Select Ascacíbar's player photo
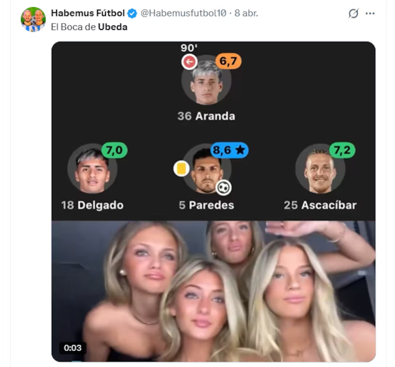Screen dimensions: 395x367 [x=319, y=171]
